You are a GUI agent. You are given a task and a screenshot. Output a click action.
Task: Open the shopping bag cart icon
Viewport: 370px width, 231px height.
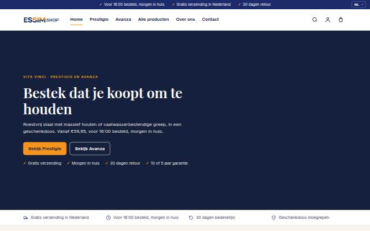click(341, 20)
